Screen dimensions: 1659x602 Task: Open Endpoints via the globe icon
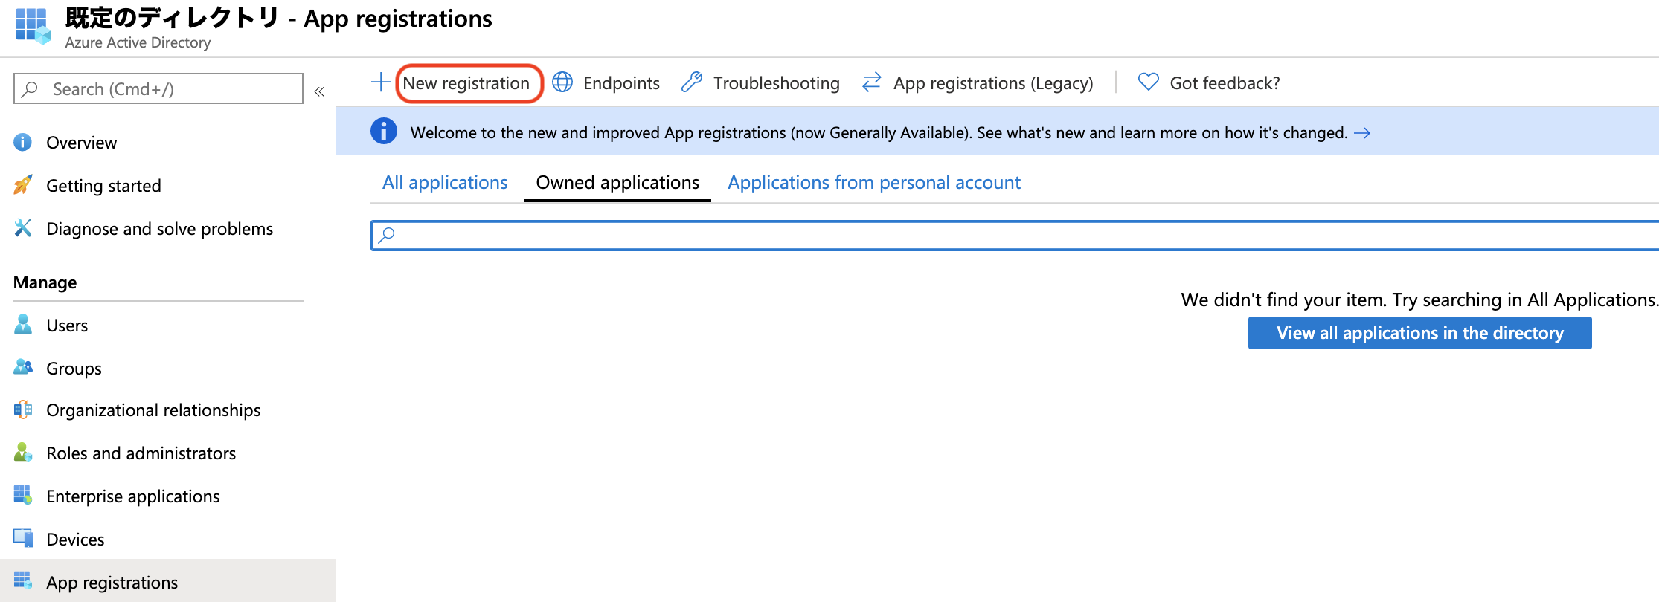[x=562, y=82]
